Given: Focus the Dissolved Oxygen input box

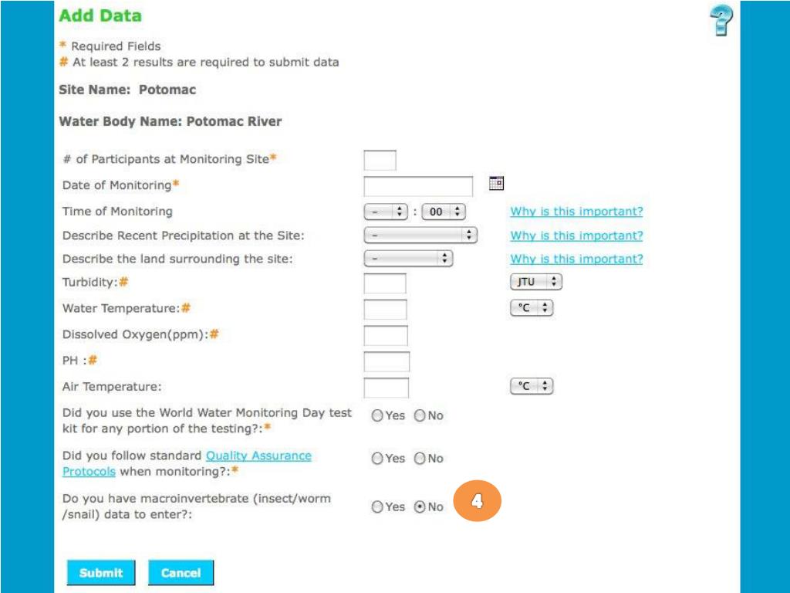Looking at the screenshot, I should (386, 336).
